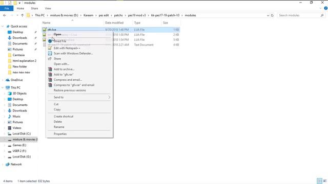Switch to details view layout icon

pos(319,181)
